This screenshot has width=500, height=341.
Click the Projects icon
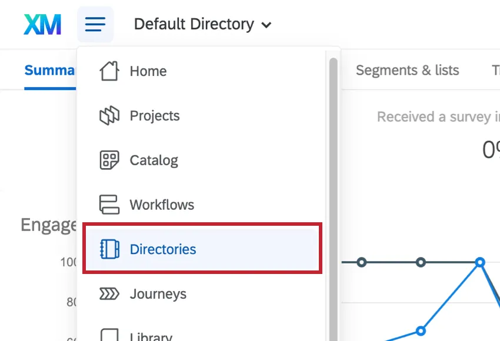pos(109,116)
